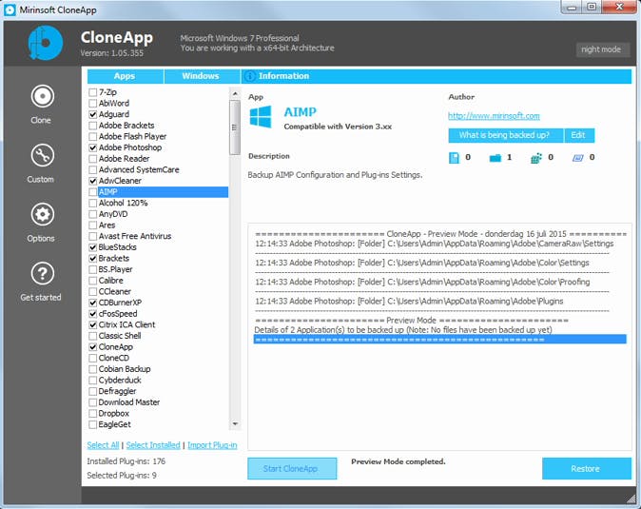Click the Restore button
The height and width of the screenshot is (509, 641).
coord(587,468)
